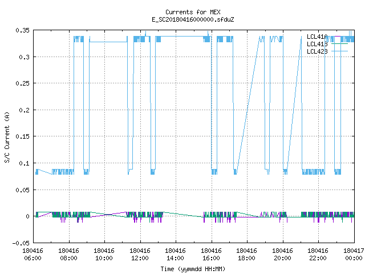This screenshot has height=274, width=365.
Task: Click the 0.1 y-axis tick label
Action: coord(24,163)
